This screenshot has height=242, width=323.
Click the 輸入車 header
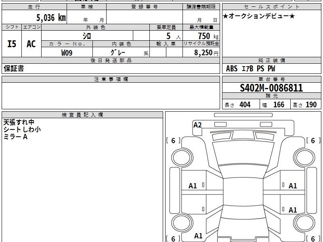pyautogui.click(x=166, y=44)
